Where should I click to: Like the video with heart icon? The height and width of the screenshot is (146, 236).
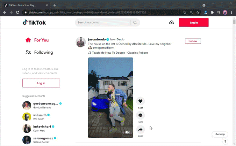[141, 101]
